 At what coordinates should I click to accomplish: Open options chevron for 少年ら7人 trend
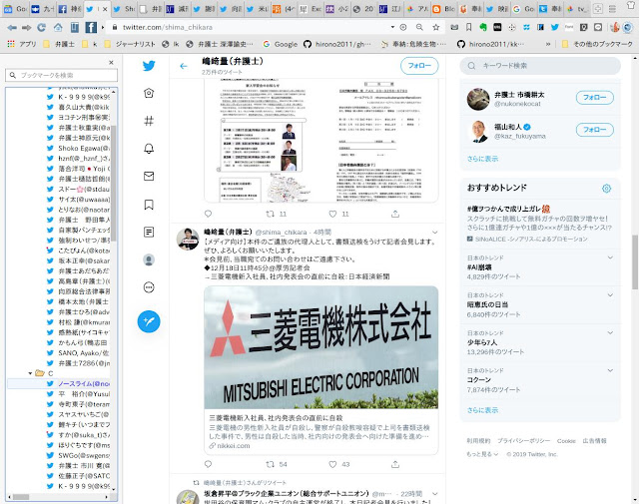pyautogui.click(x=610, y=333)
